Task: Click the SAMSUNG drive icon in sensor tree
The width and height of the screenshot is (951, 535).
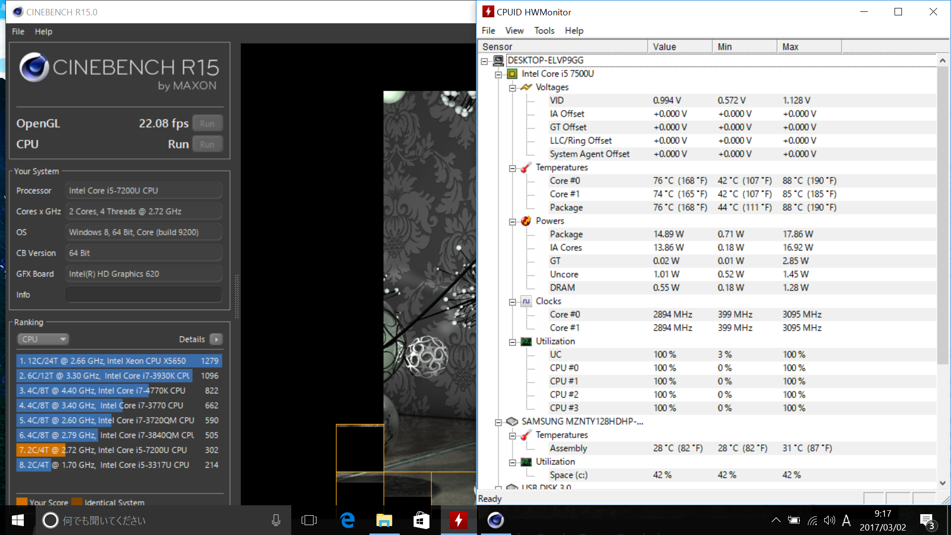Action: coord(512,422)
